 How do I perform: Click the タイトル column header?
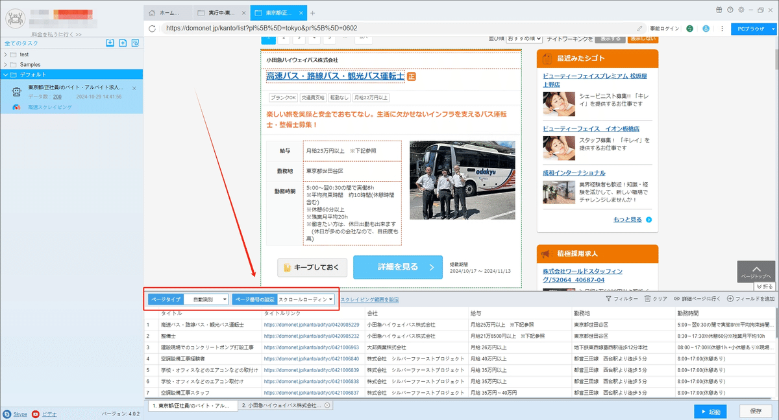coord(171,313)
